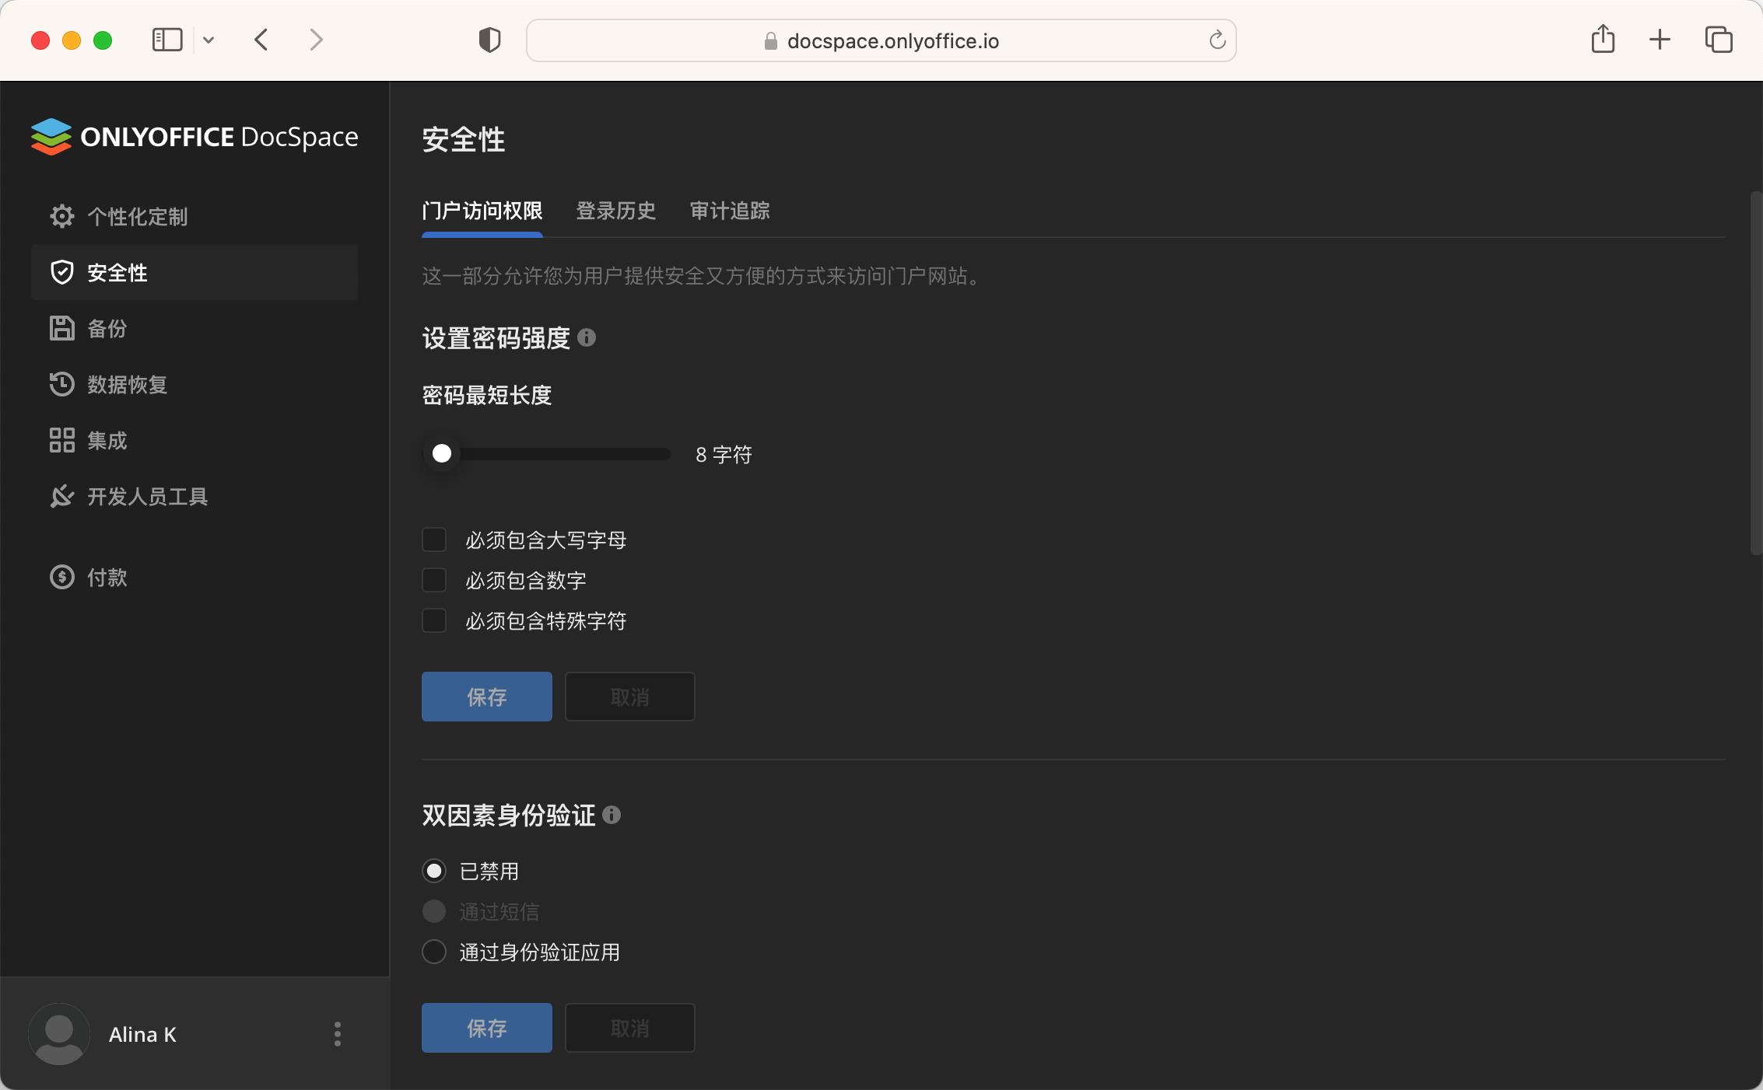Enable the 必须包含特殊字符 requirement
The height and width of the screenshot is (1090, 1763).
434,620
